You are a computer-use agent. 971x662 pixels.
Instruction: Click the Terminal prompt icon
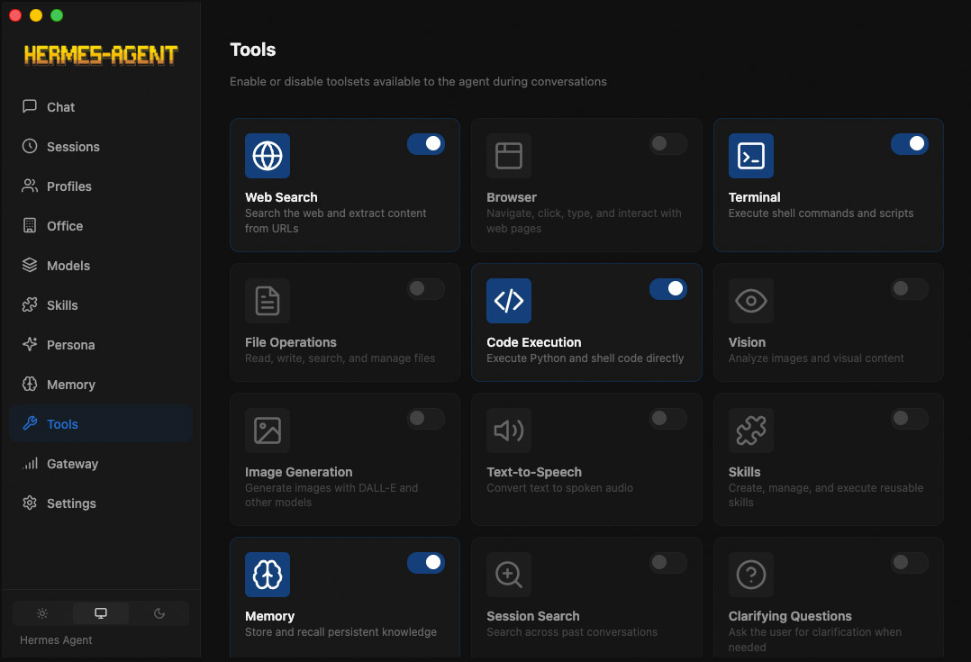pos(750,155)
